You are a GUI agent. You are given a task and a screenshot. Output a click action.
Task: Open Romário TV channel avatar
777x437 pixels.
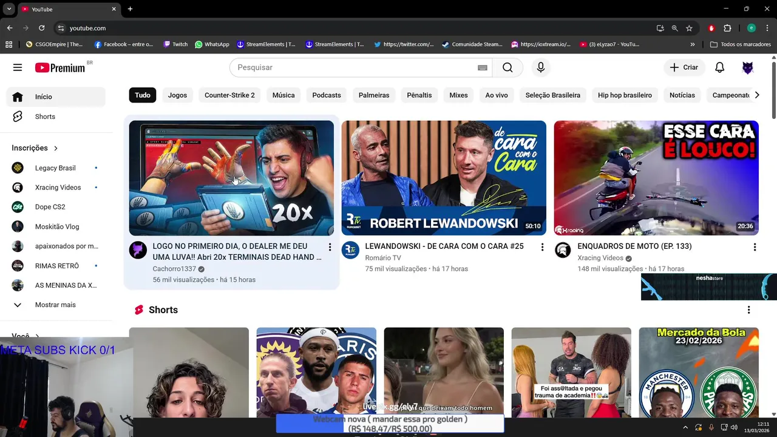(350, 249)
